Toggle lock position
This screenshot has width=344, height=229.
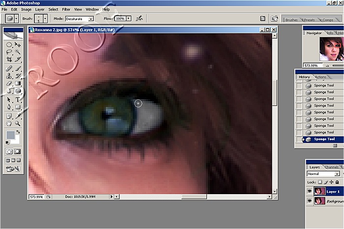(331, 182)
